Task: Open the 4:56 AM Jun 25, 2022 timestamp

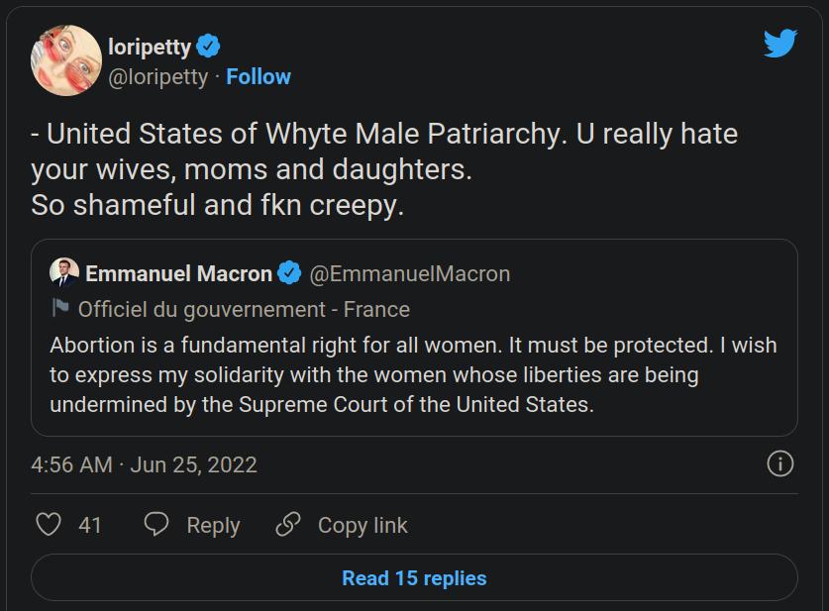Action: (144, 464)
